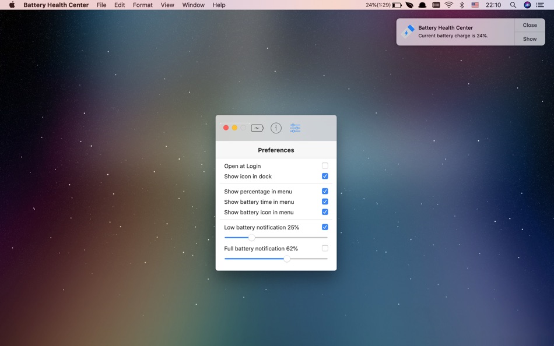Toggle Show percentage in menu
The height and width of the screenshot is (346, 554).
click(x=325, y=191)
